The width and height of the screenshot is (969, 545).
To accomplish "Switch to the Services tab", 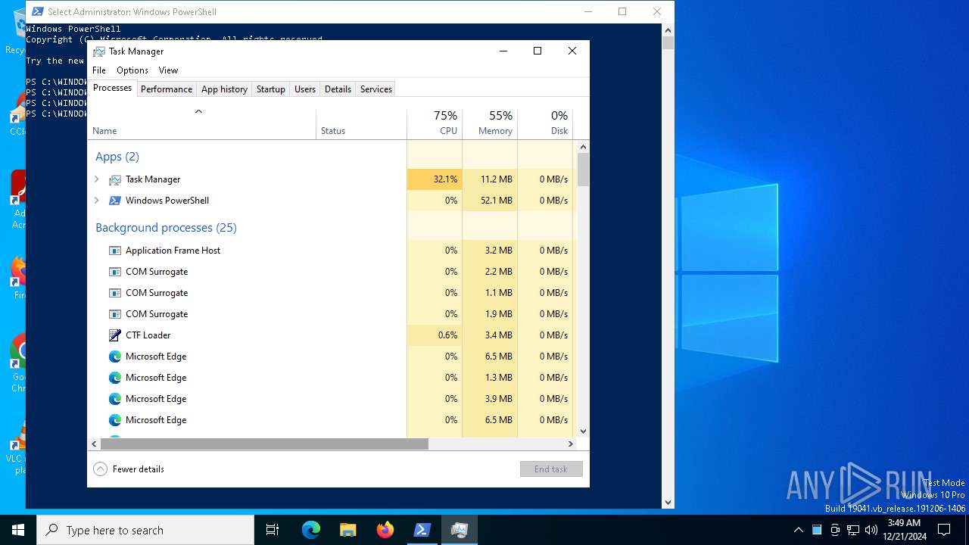I will (376, 89).
